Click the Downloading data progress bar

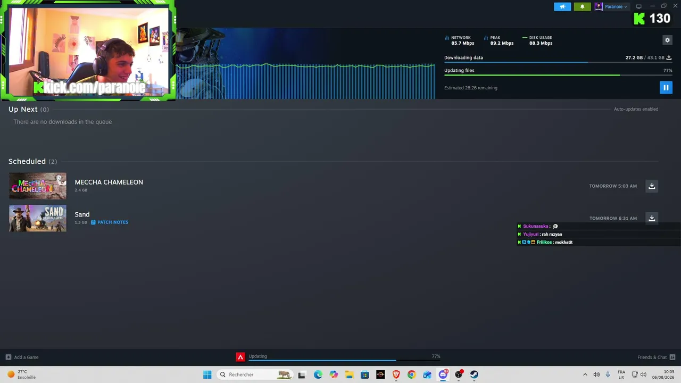click(558, 62)
